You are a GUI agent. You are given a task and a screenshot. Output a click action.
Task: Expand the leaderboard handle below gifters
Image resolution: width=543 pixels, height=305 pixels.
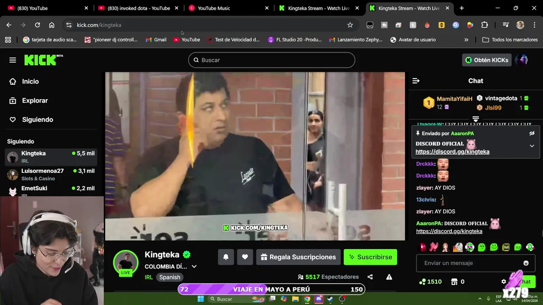click(x=476, y=119)
